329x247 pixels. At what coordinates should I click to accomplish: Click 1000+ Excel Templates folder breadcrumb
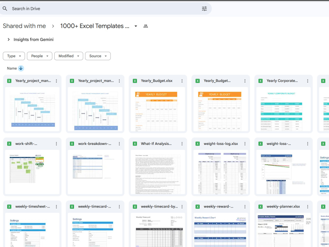coord(95,26)
